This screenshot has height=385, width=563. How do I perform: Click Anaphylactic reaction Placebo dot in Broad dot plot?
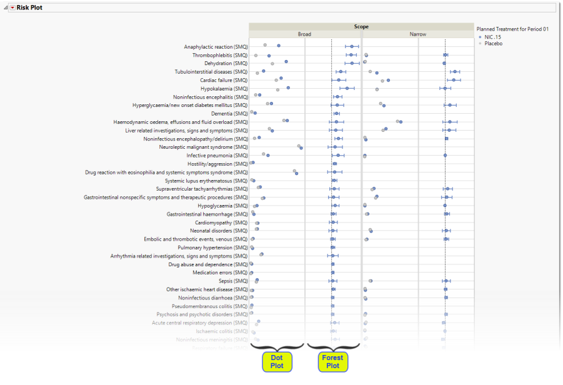pyautogui.click(x=265, y=45)
